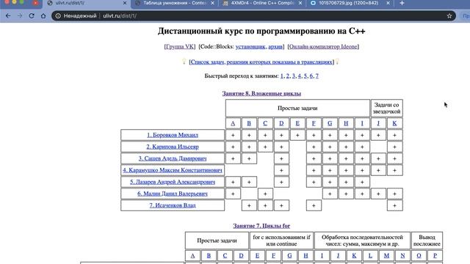The height and width of the screenshot is (264, 470).
Task: Open Занятие 7. Циклы for heading link
Action: (261, 226)
